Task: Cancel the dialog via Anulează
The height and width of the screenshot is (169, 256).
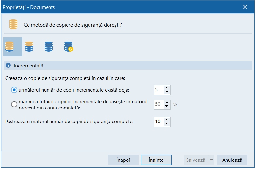Action: tap(232, 160)
